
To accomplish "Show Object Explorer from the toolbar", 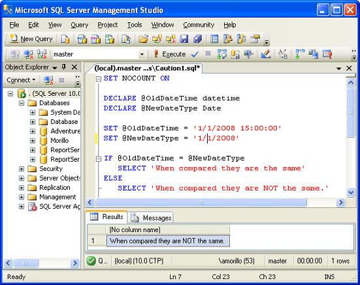I will (228, 39).
